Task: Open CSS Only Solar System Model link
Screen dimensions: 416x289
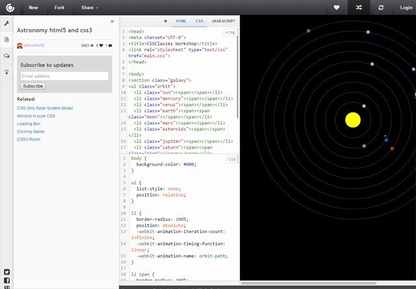Action: [x=45, y=108]
